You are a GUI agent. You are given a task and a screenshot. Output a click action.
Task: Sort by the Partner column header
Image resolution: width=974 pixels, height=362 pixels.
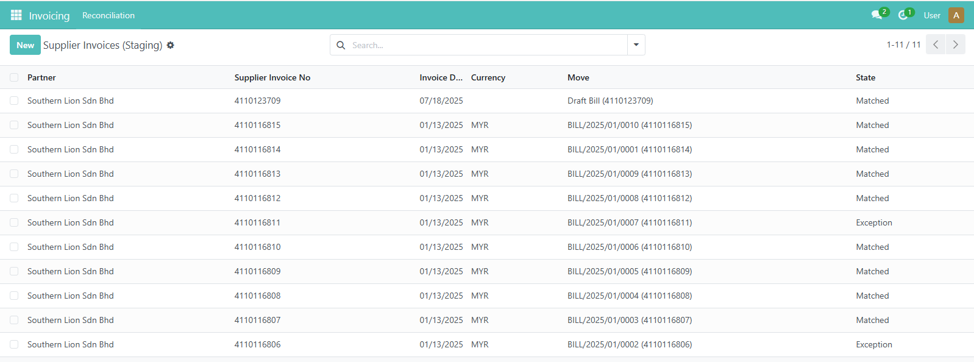41,77
